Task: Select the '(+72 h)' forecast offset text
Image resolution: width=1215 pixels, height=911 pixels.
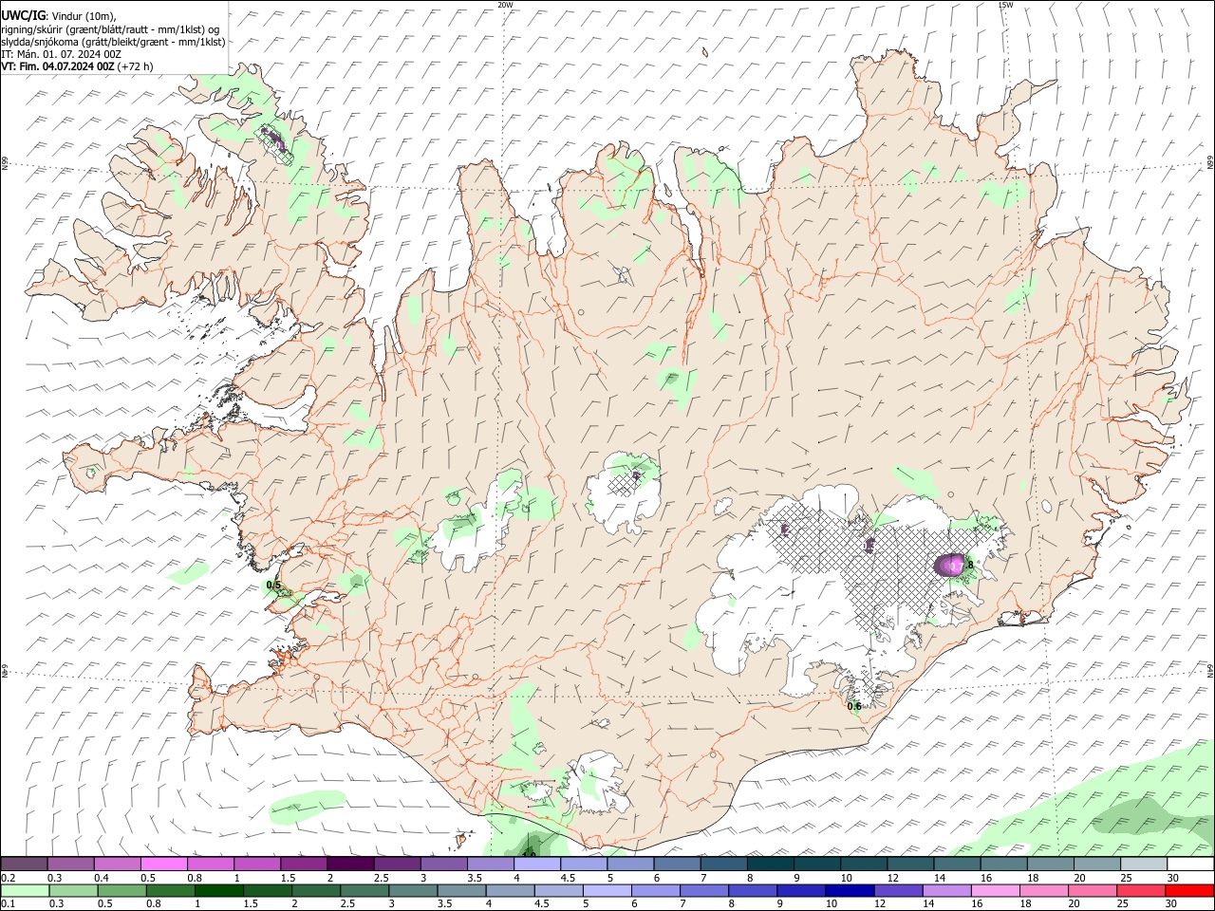Action: pyautogui.click(x=136, y=66)
